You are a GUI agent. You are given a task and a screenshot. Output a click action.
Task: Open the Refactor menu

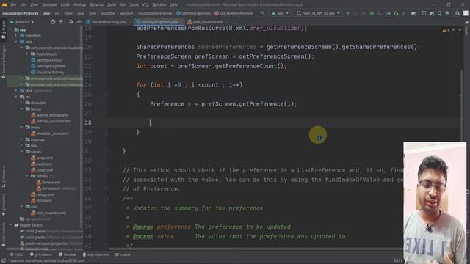click(x=97, y=5)
